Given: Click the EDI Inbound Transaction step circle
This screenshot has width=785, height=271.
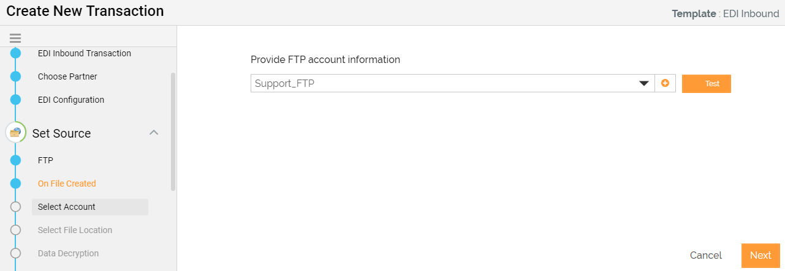Looking at the screenshot, I should pyautogui.click(x=16, y=53).
